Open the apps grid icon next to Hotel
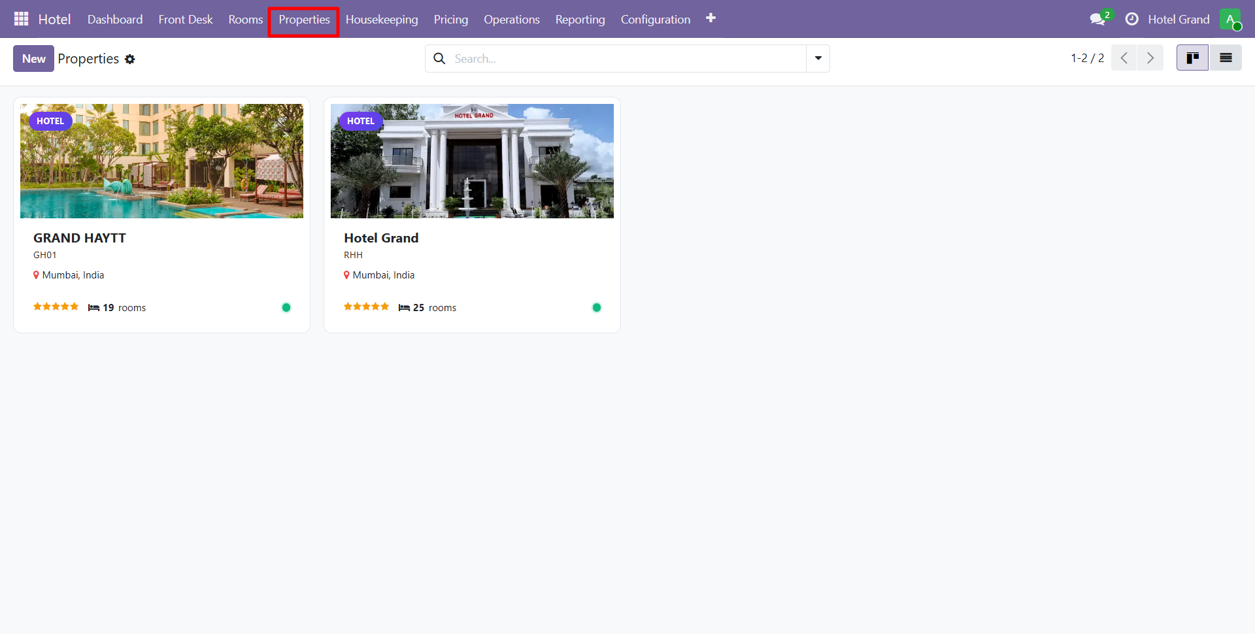Screen dimensions: 1255x634 click(21, 18)
